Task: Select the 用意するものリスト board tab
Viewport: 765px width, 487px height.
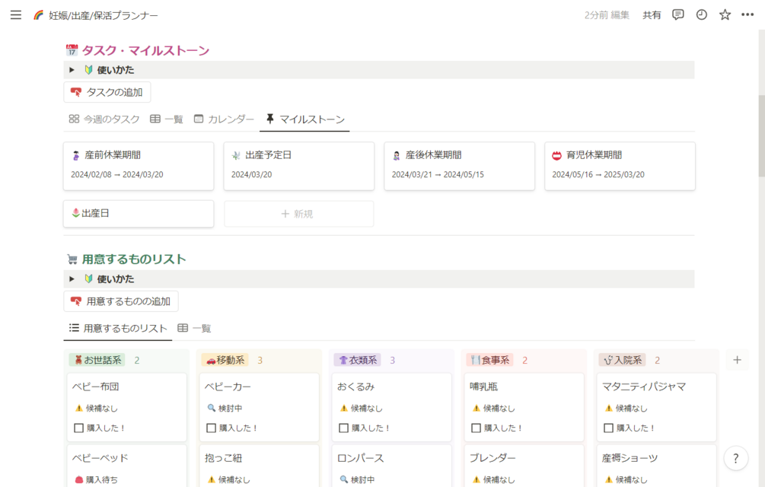Action: point(118,329)
